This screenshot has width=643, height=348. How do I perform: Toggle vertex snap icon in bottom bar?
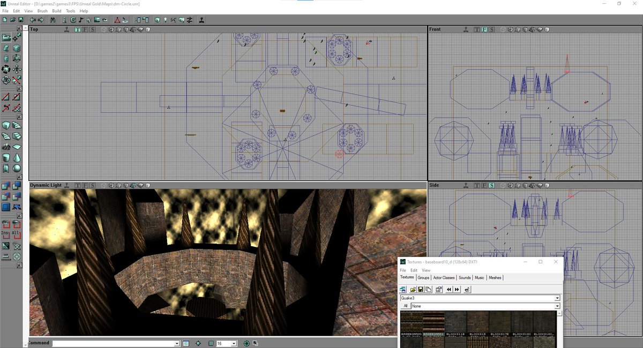(198, 343)
